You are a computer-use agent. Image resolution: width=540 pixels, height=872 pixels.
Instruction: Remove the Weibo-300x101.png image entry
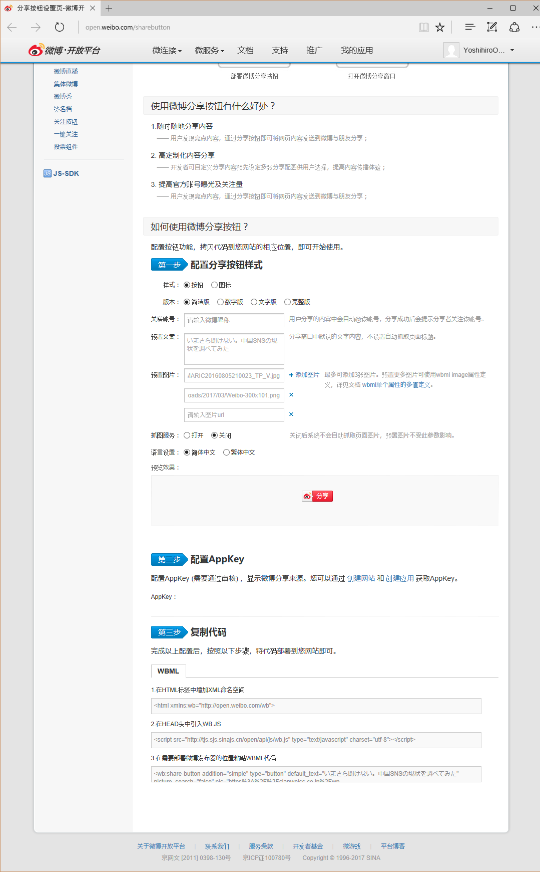tap(291, 395)
